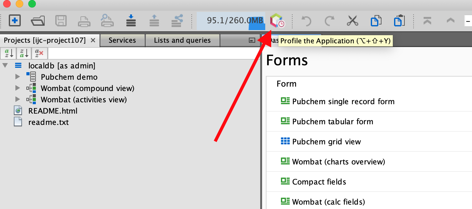Select the Wombat (charts overview) form

[x=338, y=162]
